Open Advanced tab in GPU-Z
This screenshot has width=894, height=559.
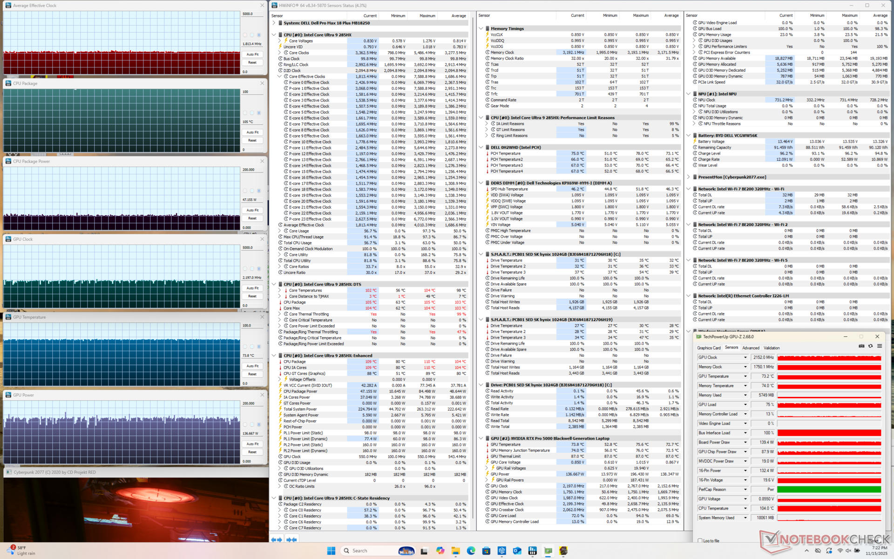click(x=750, y=348)
